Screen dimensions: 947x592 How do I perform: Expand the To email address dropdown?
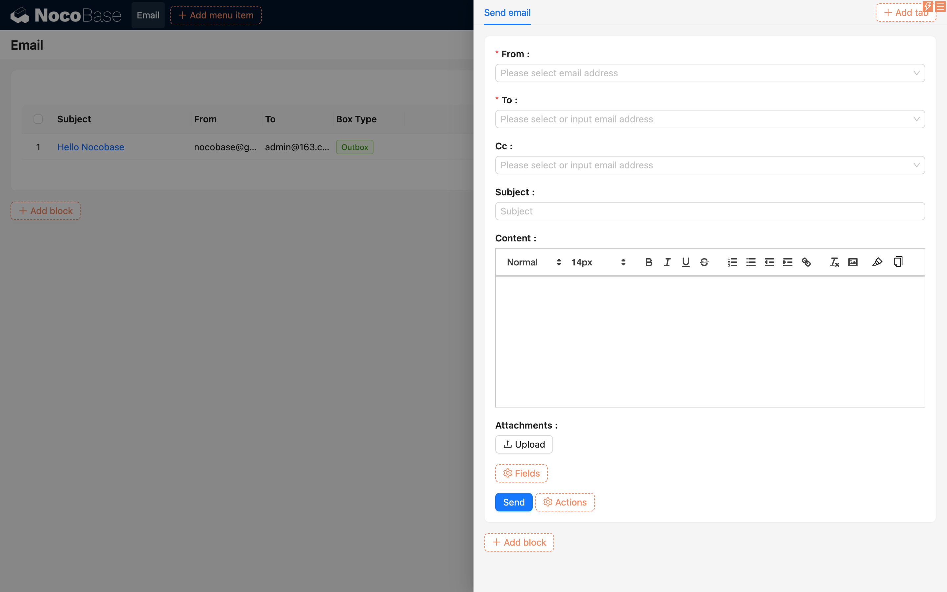(710, 119)
